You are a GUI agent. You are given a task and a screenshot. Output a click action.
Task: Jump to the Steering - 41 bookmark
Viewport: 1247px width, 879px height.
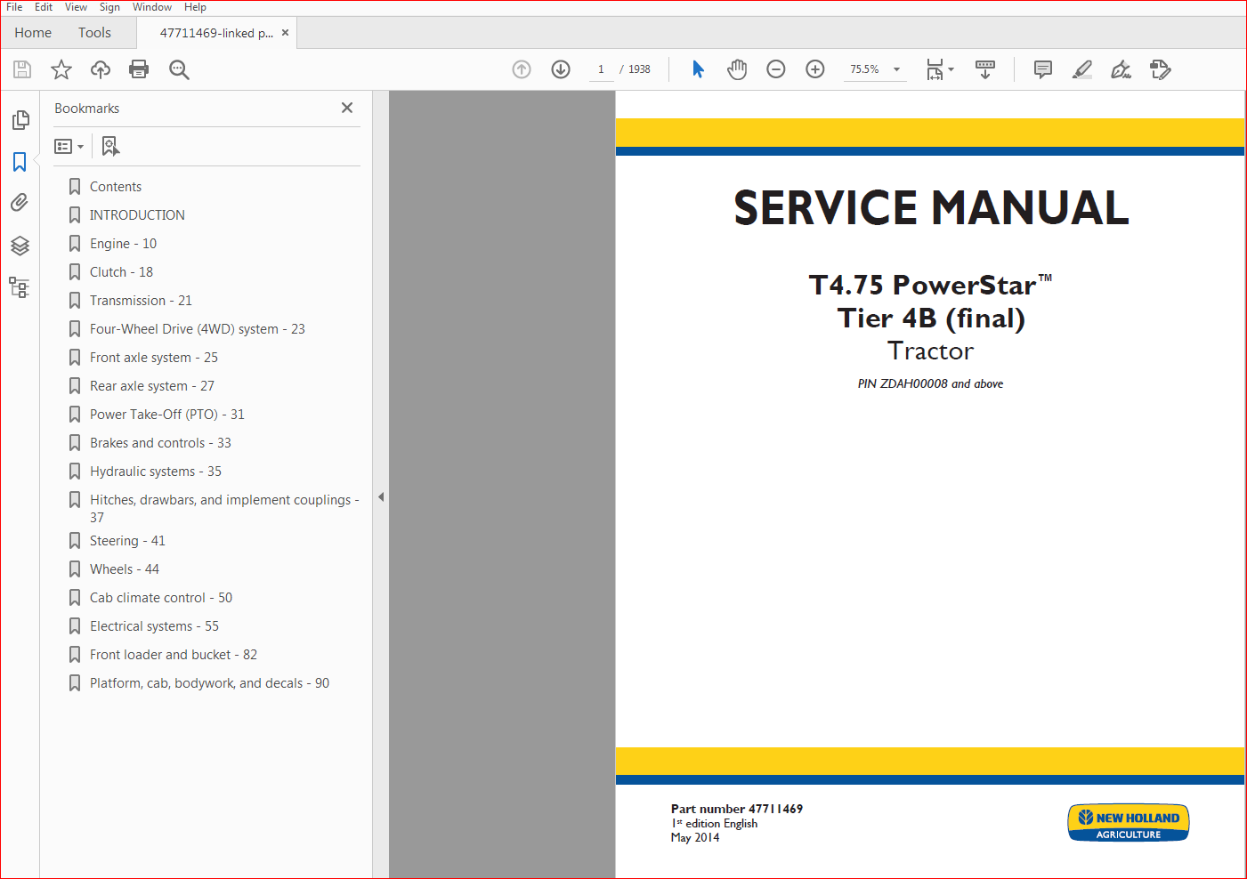click(x=127, y=541)
